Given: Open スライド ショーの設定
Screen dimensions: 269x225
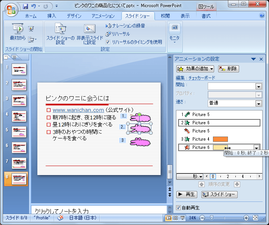Looking at the screenshot, I should tap(60, 34).
